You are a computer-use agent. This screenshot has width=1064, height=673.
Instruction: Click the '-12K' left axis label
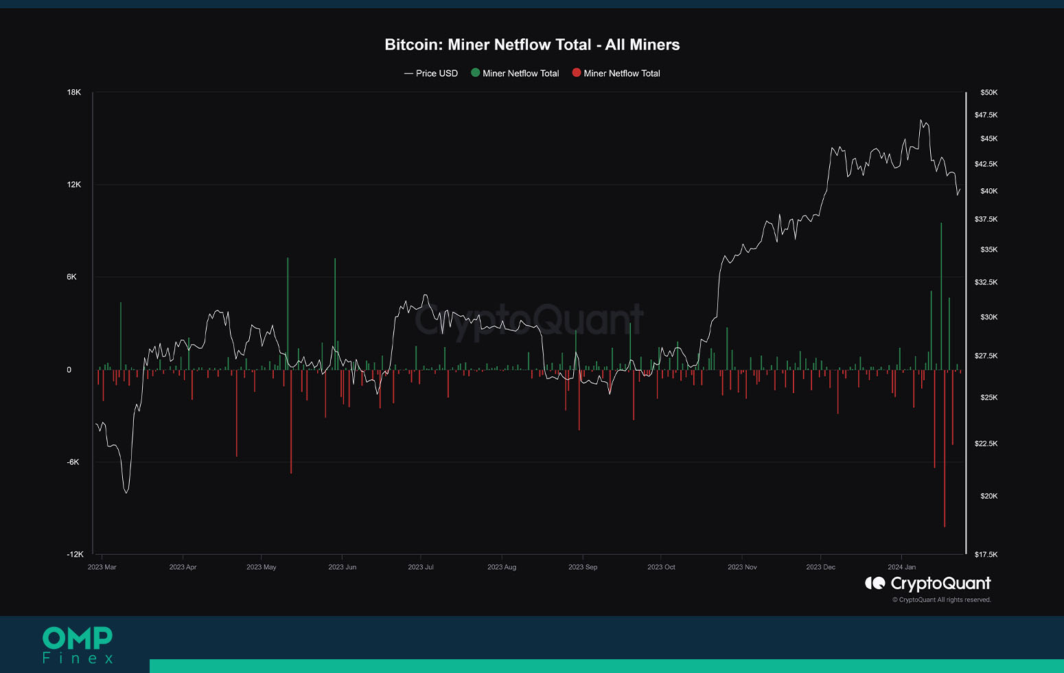75,554
